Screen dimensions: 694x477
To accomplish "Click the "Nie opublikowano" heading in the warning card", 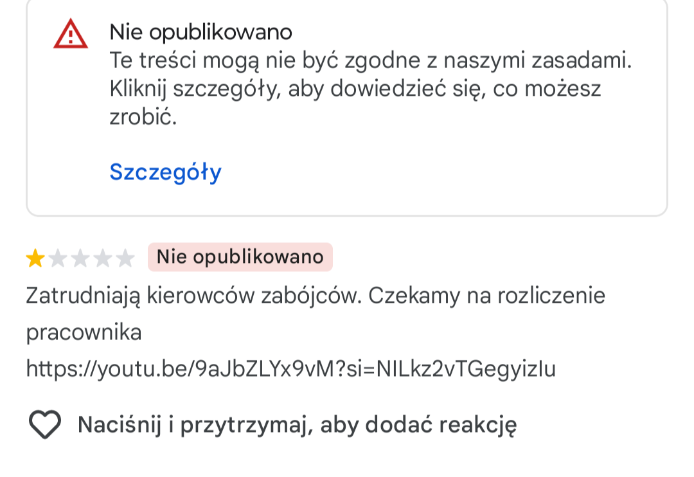I will (200, 32).
